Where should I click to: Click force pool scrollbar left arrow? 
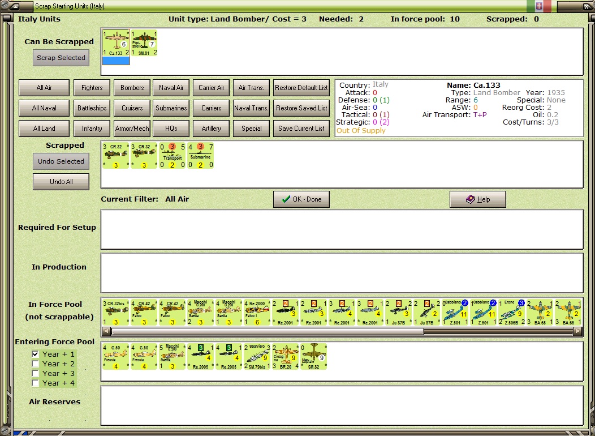click(x=106, y=332)
